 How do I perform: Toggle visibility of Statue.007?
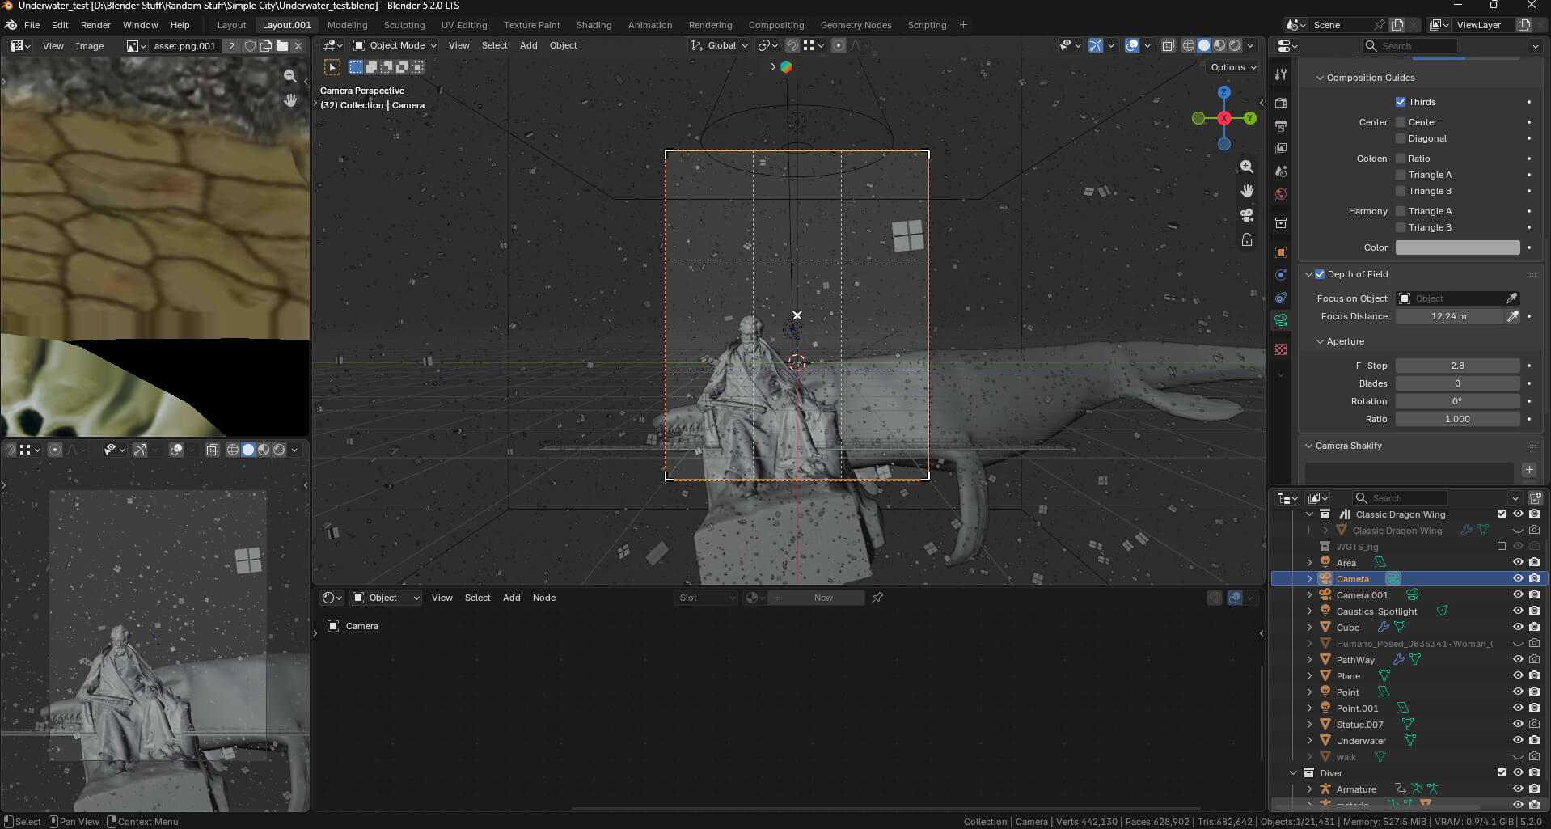click(1518, 724)
